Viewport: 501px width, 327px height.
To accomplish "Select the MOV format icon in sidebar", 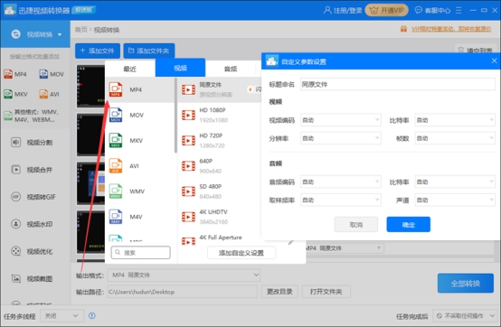I will click(x=43, y=74).
